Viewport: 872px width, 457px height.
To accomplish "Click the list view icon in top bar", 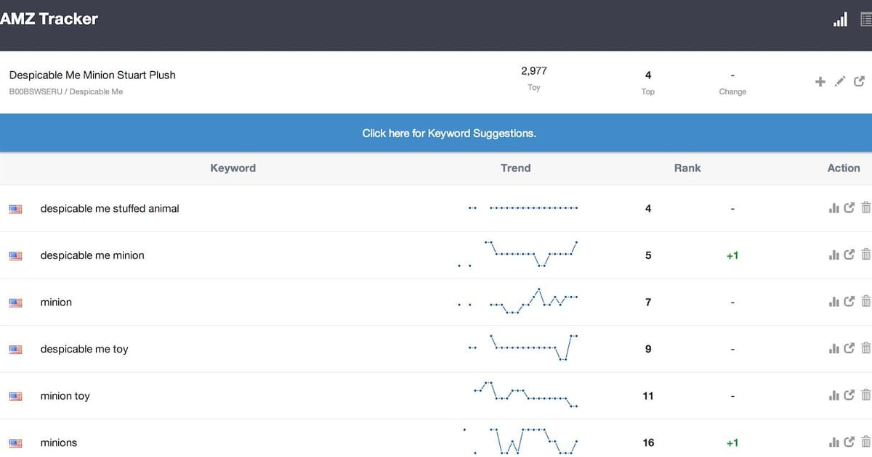I will point(865,20).
